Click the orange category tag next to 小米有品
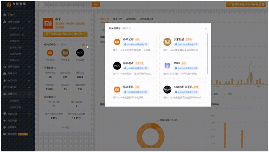Screen dimensions: 269x152 coord(189,39)
